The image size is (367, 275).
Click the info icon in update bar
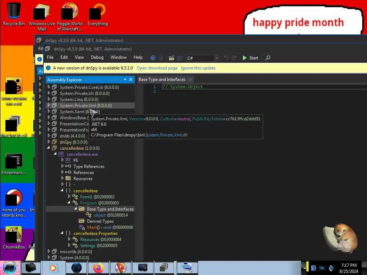pos(48,68)
